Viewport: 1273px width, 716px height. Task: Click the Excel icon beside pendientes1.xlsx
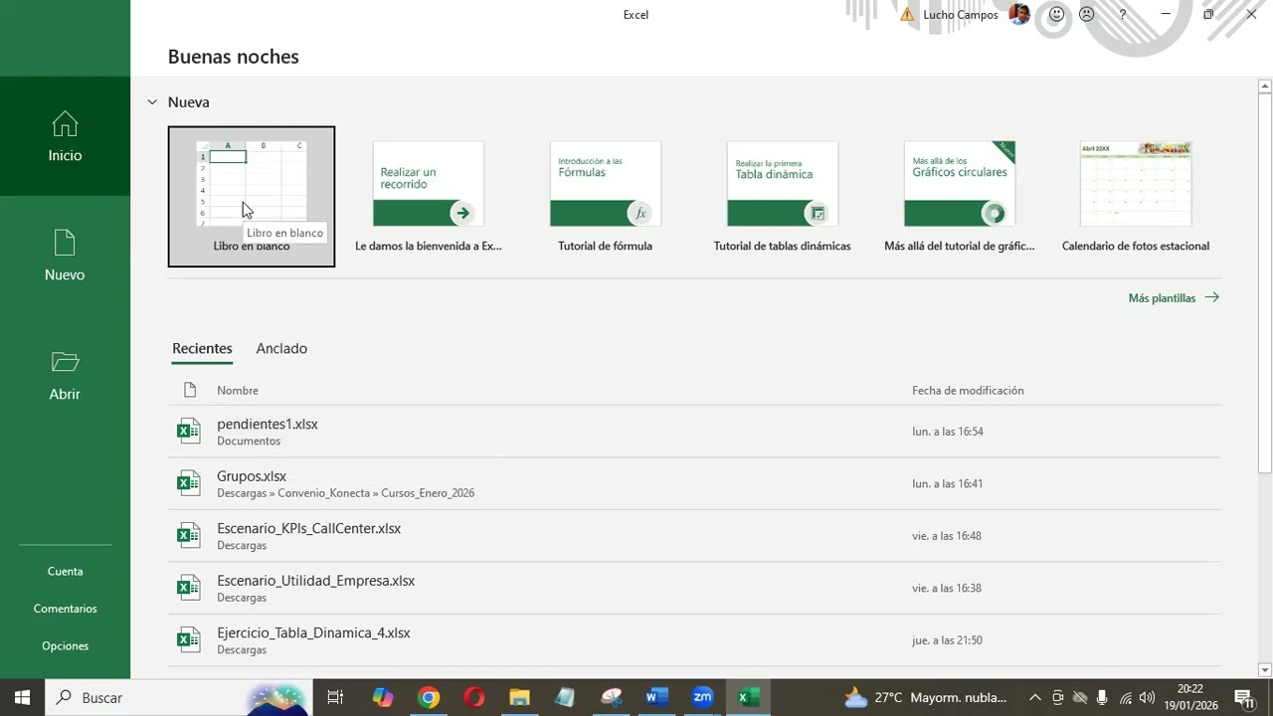tap(188, 432)
